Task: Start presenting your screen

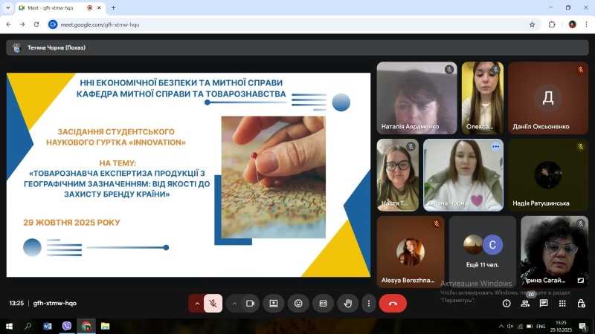Action: click(x=274, y=304)
